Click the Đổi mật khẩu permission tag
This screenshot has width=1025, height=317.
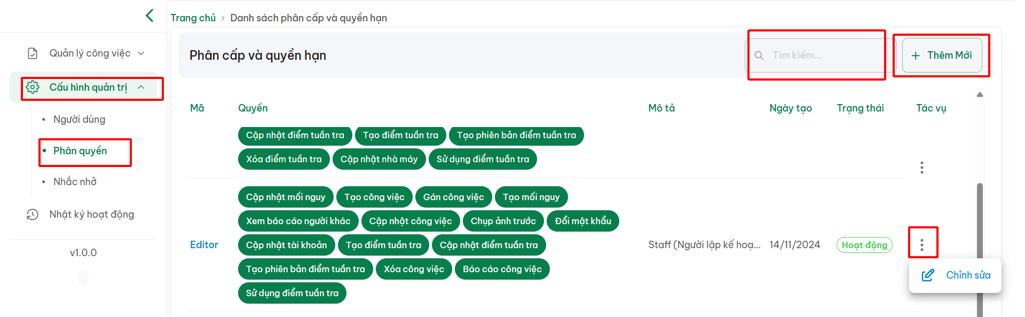(583, 221)
